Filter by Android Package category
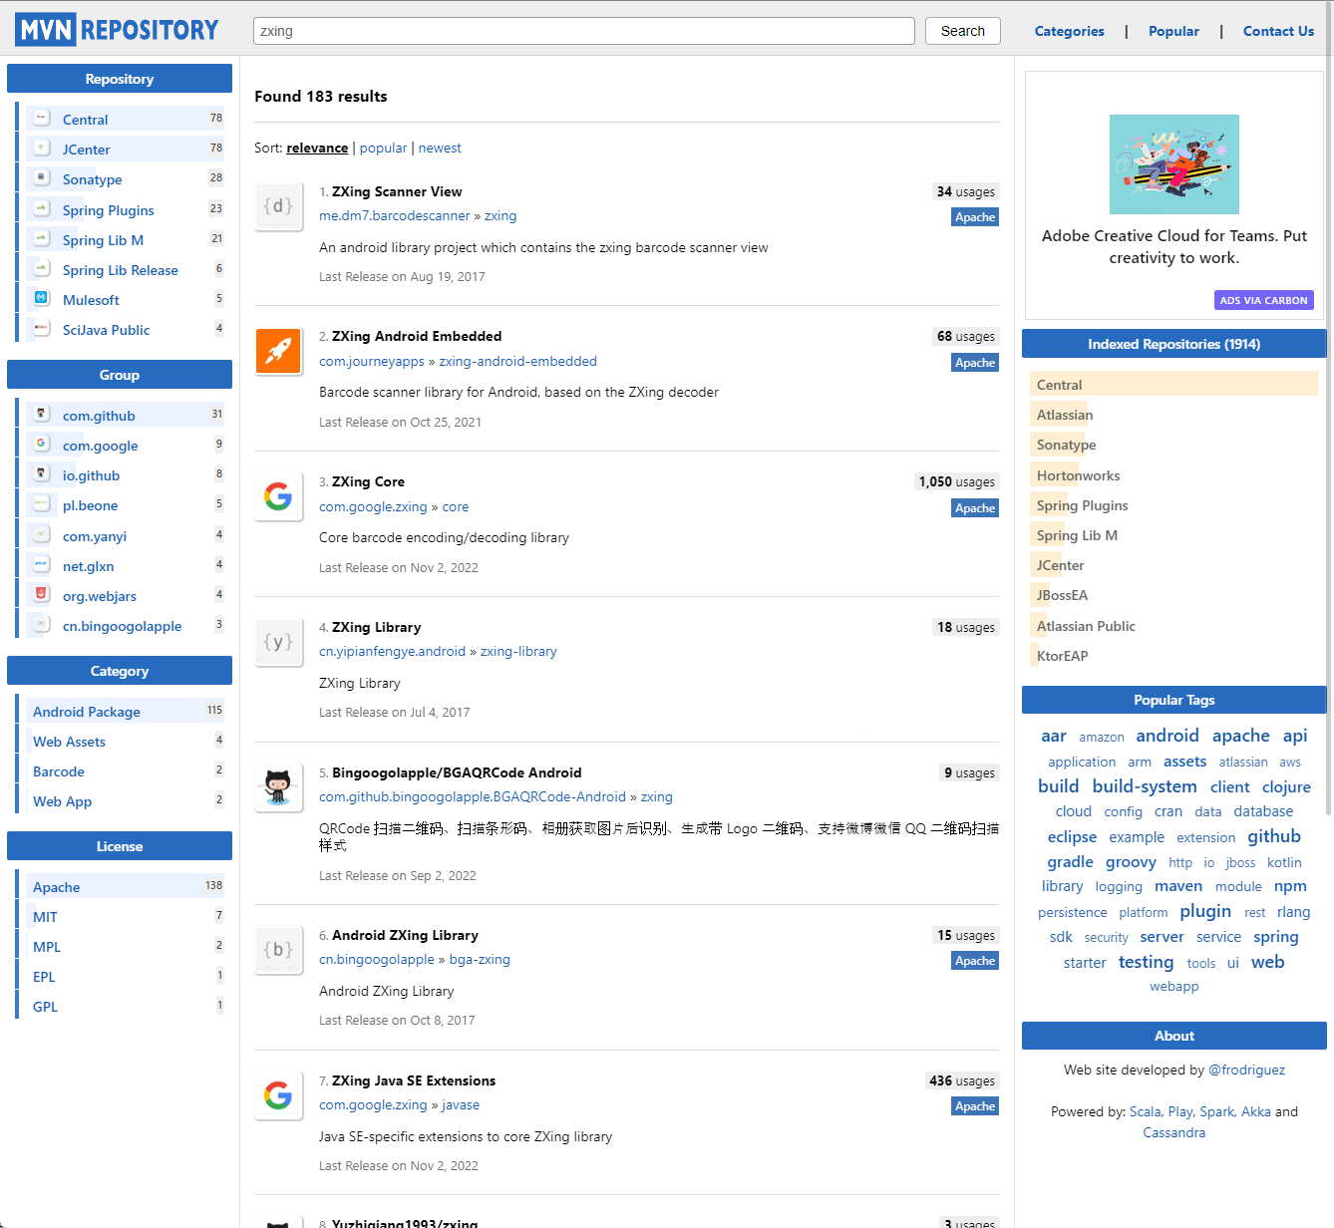The width and height of the screenshot is (1334, 1228). (87, 712)
